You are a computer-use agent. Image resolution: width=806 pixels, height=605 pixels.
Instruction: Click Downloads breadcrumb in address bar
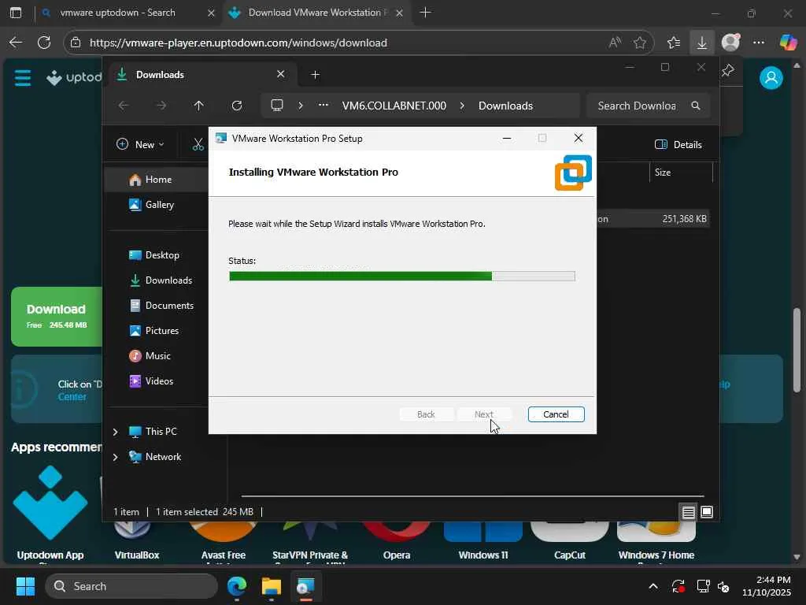[x=505, y=106]
